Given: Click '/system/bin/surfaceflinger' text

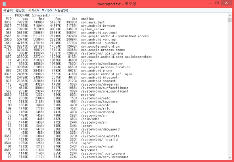Looking at the screenshot, I should pos(104,88).
